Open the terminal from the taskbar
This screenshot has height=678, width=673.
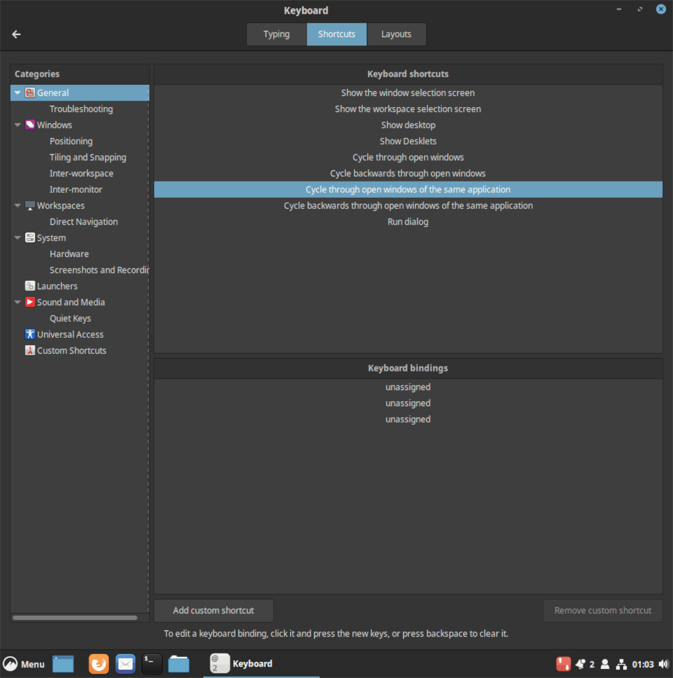click(x=151, y=663)
